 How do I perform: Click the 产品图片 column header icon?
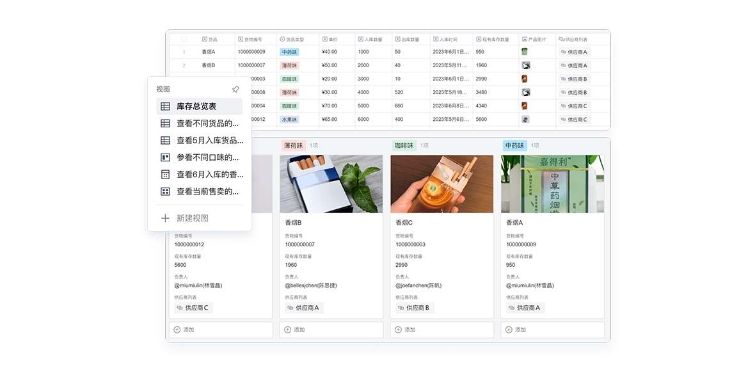coord(525,39)
